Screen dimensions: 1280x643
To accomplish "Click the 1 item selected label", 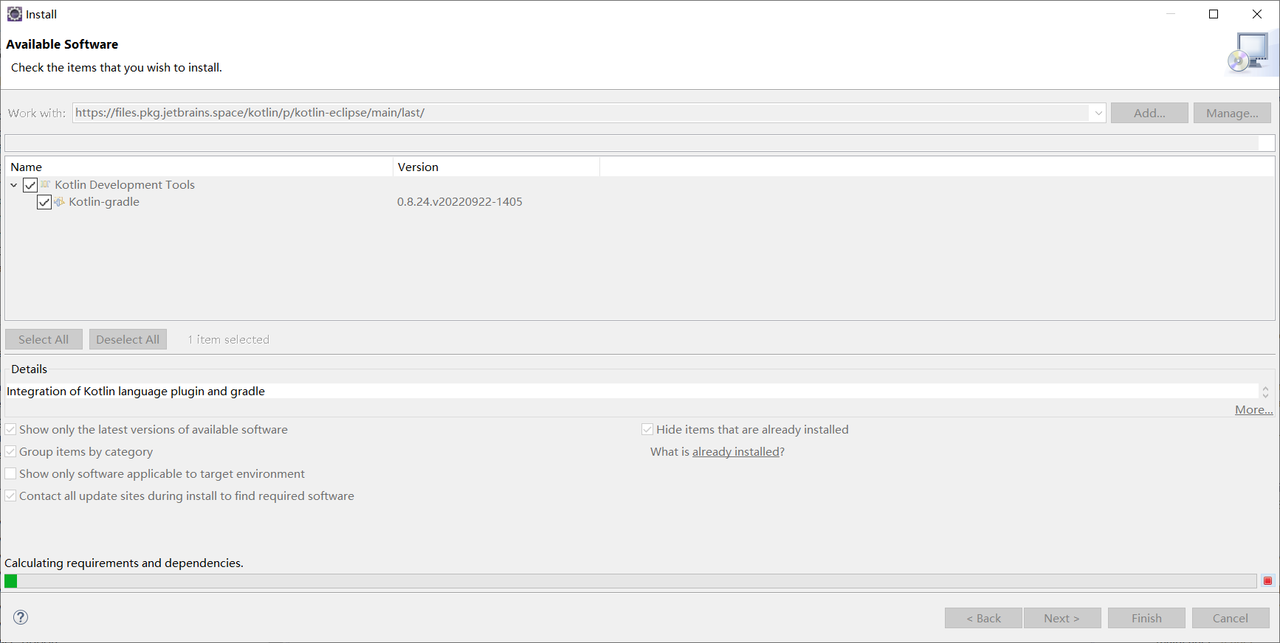I will [x=228, y=339].
